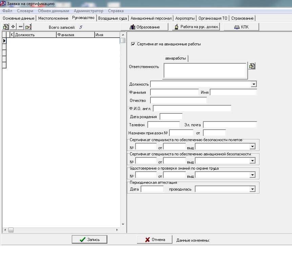292x264 pixels.
Task: Uncheck Сертификат на авиационные работы
Action: 133,44
